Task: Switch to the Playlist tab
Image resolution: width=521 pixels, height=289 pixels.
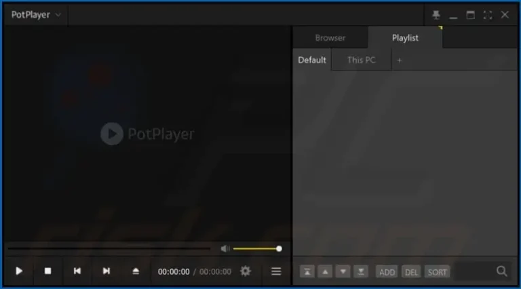Action: click(405, 38)
